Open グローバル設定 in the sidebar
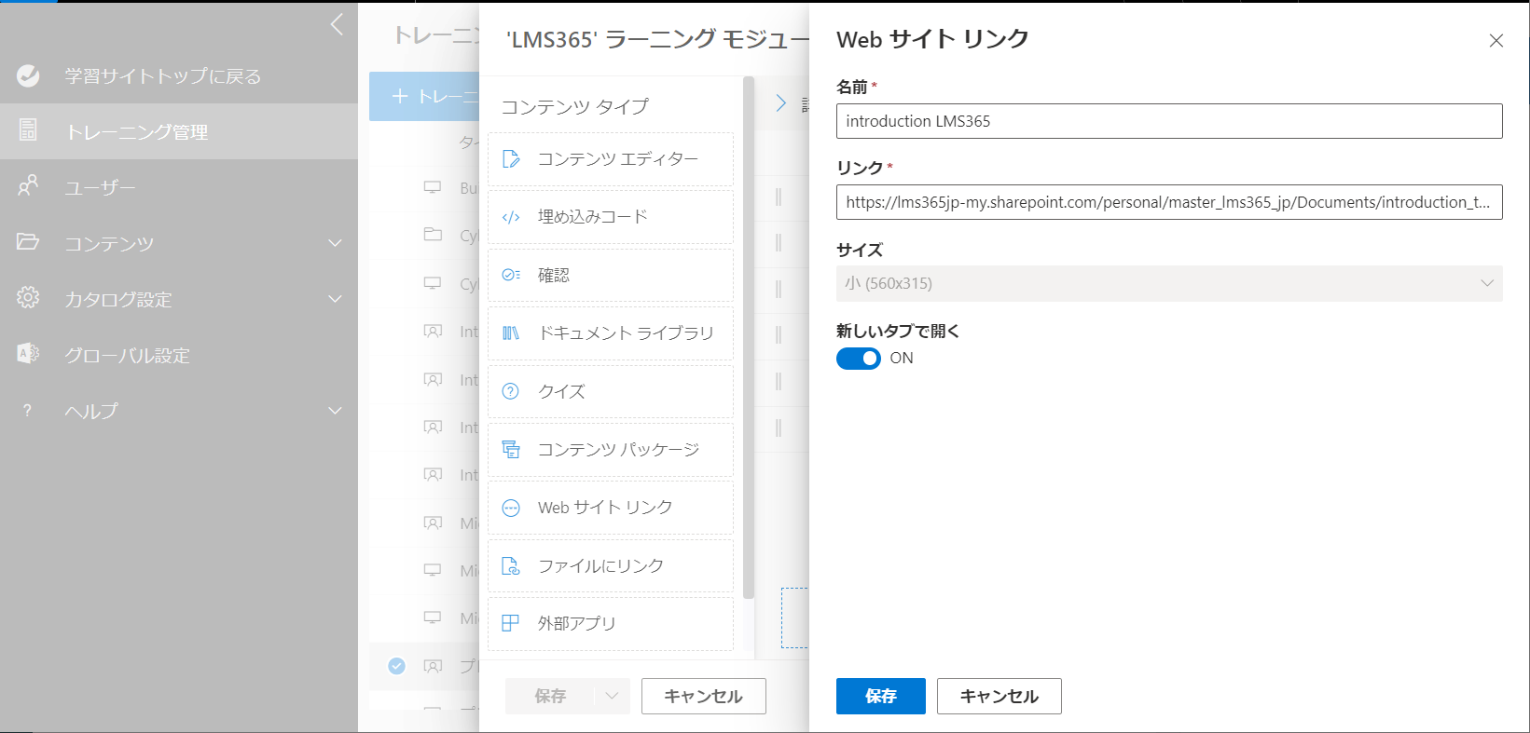This screenshot has width=1530, height=733. pyautogui.click(x=179, y=355)
